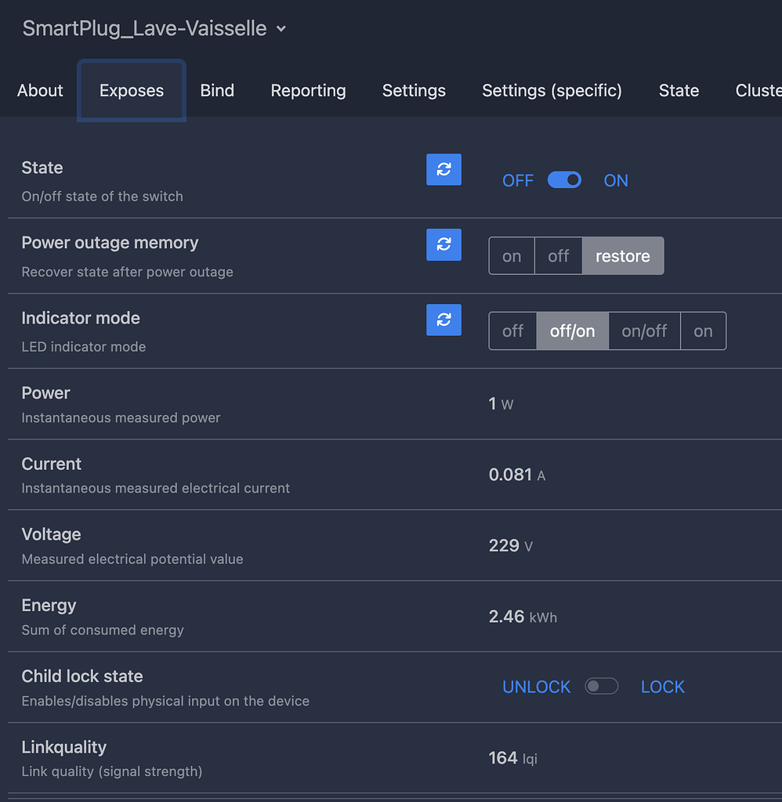This screenshot has width=782, height=802.
Task: Set Power outage memory to off
Action: 558,256
